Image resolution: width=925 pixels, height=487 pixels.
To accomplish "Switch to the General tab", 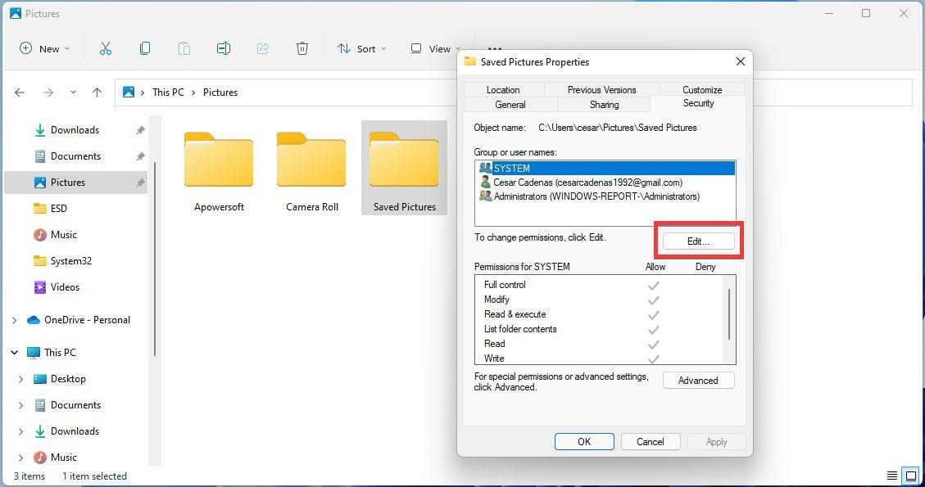I will coord(510,105).
